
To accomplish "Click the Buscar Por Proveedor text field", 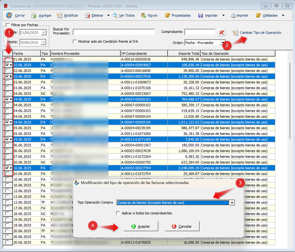I will [114, 32].
